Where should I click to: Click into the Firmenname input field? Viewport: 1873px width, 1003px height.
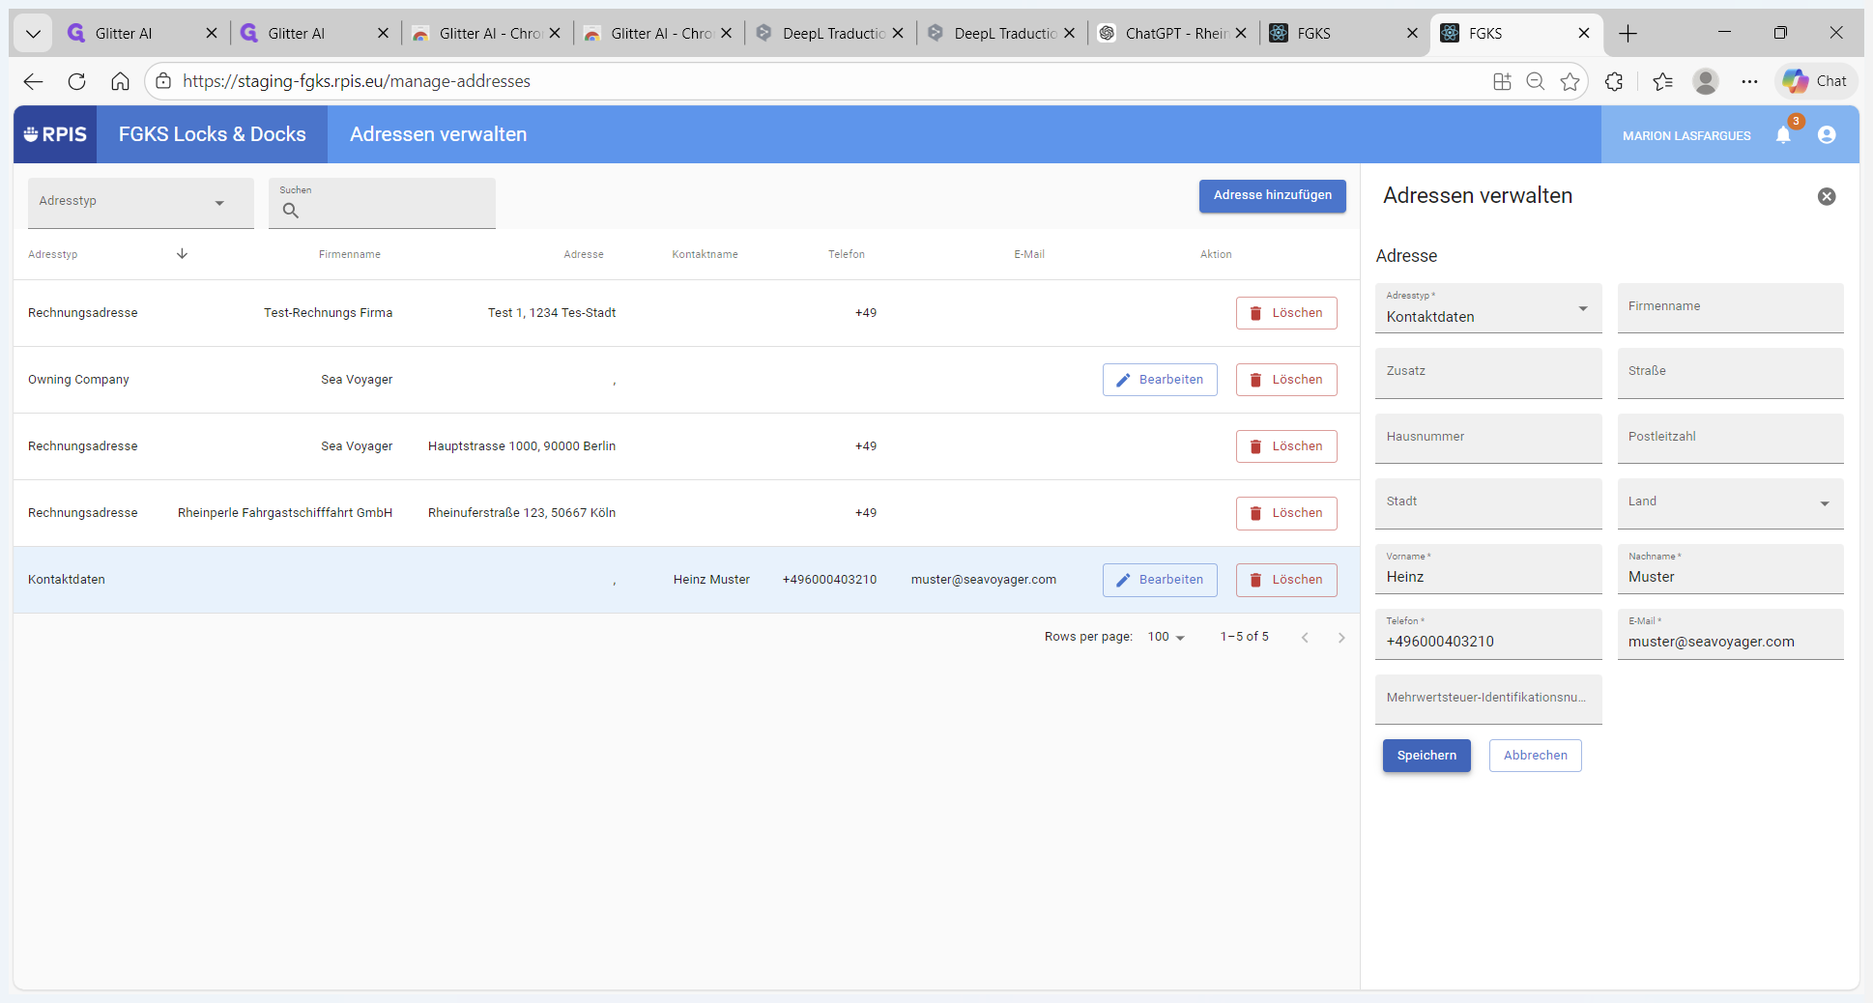pyautogui.click(x=1730, y=309)
